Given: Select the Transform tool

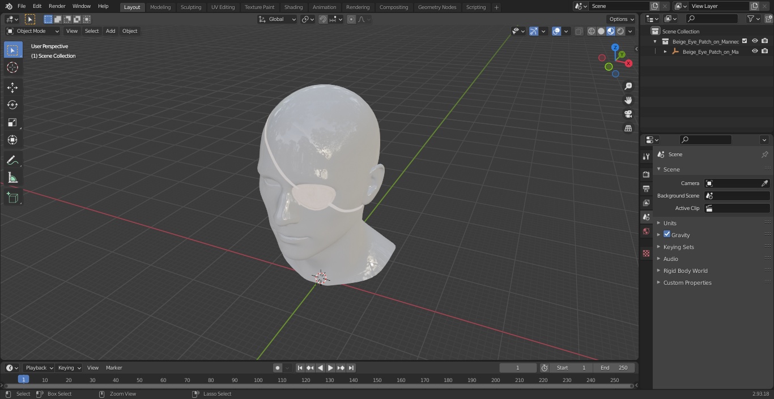Looking at the screenshot, I should 12,140.
